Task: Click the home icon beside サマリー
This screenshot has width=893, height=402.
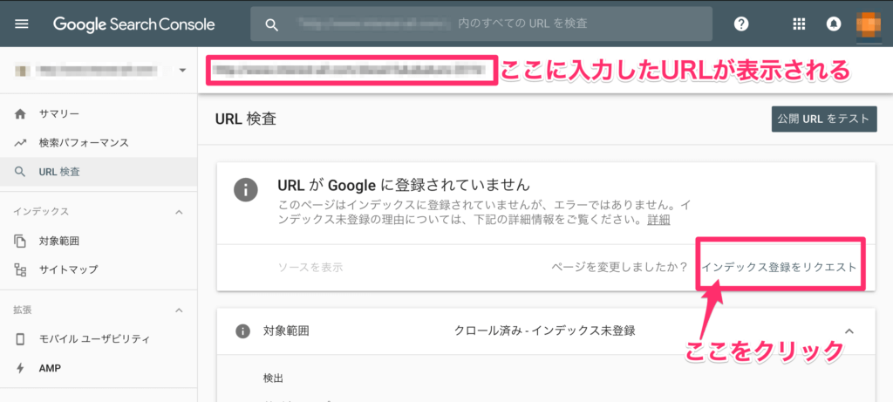Action: click(21, 114)
